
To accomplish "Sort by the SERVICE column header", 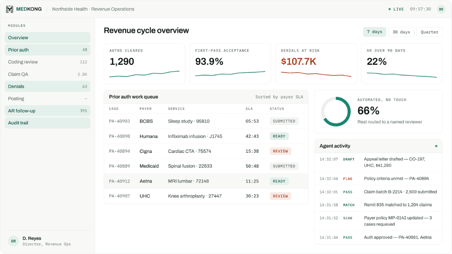I will (x=177, y=109).
